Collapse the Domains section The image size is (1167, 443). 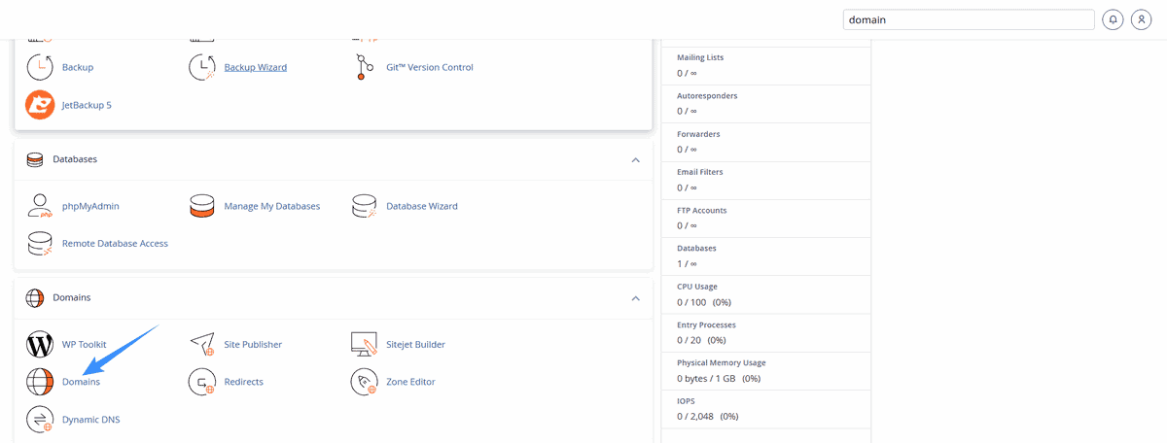coord(635,297)
